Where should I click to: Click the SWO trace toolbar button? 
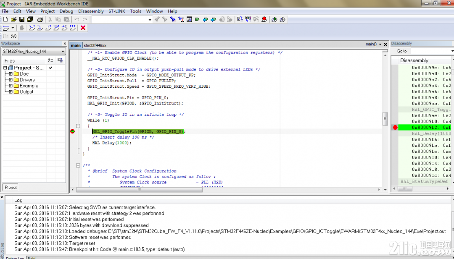14,36
